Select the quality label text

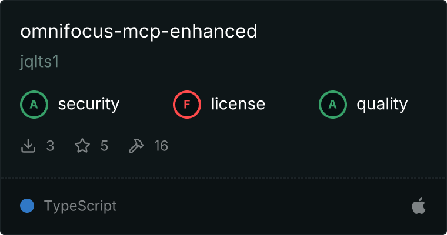382,104
